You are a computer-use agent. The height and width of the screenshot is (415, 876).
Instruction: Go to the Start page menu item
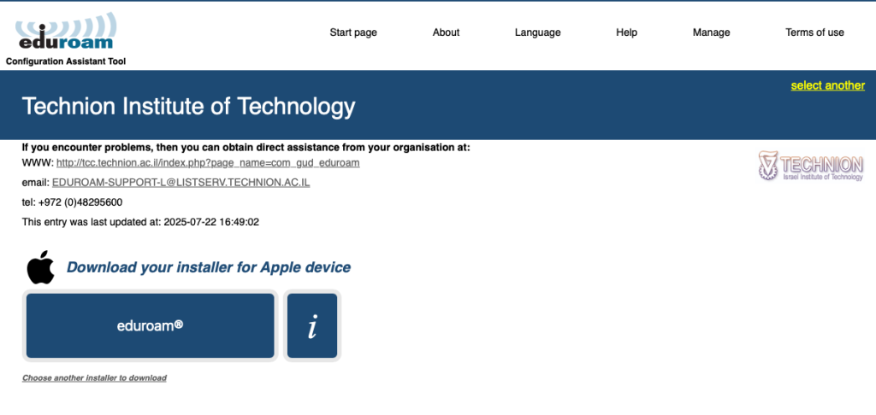click(353, 32)
